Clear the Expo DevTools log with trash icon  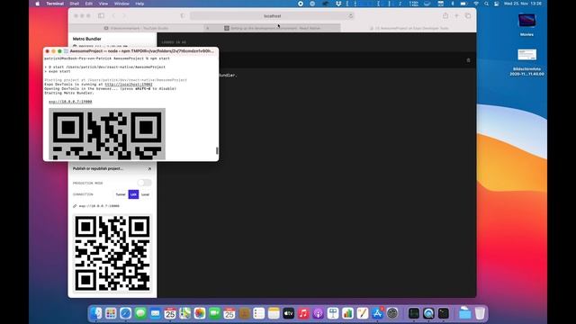point(468,60)
